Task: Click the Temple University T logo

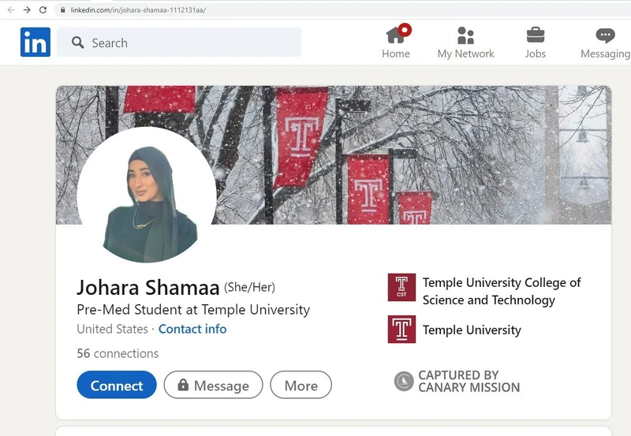Action: (x=401, y=329)
